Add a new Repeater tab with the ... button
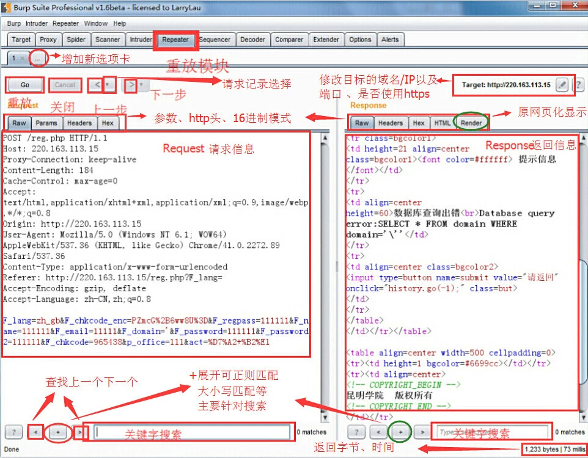Screen dimensions: 588x458 click(37, 59)
